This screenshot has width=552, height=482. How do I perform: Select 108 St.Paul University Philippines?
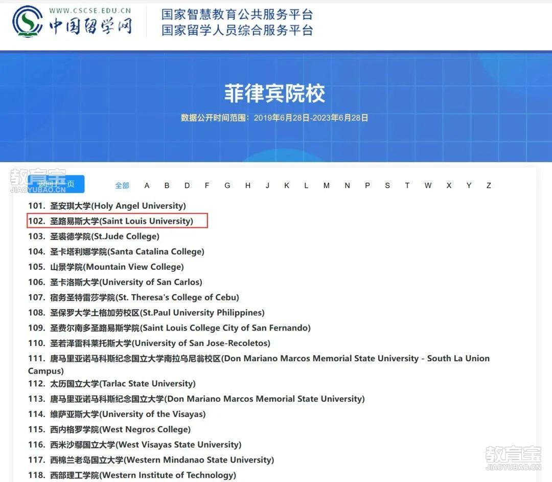tap(147, 313)
